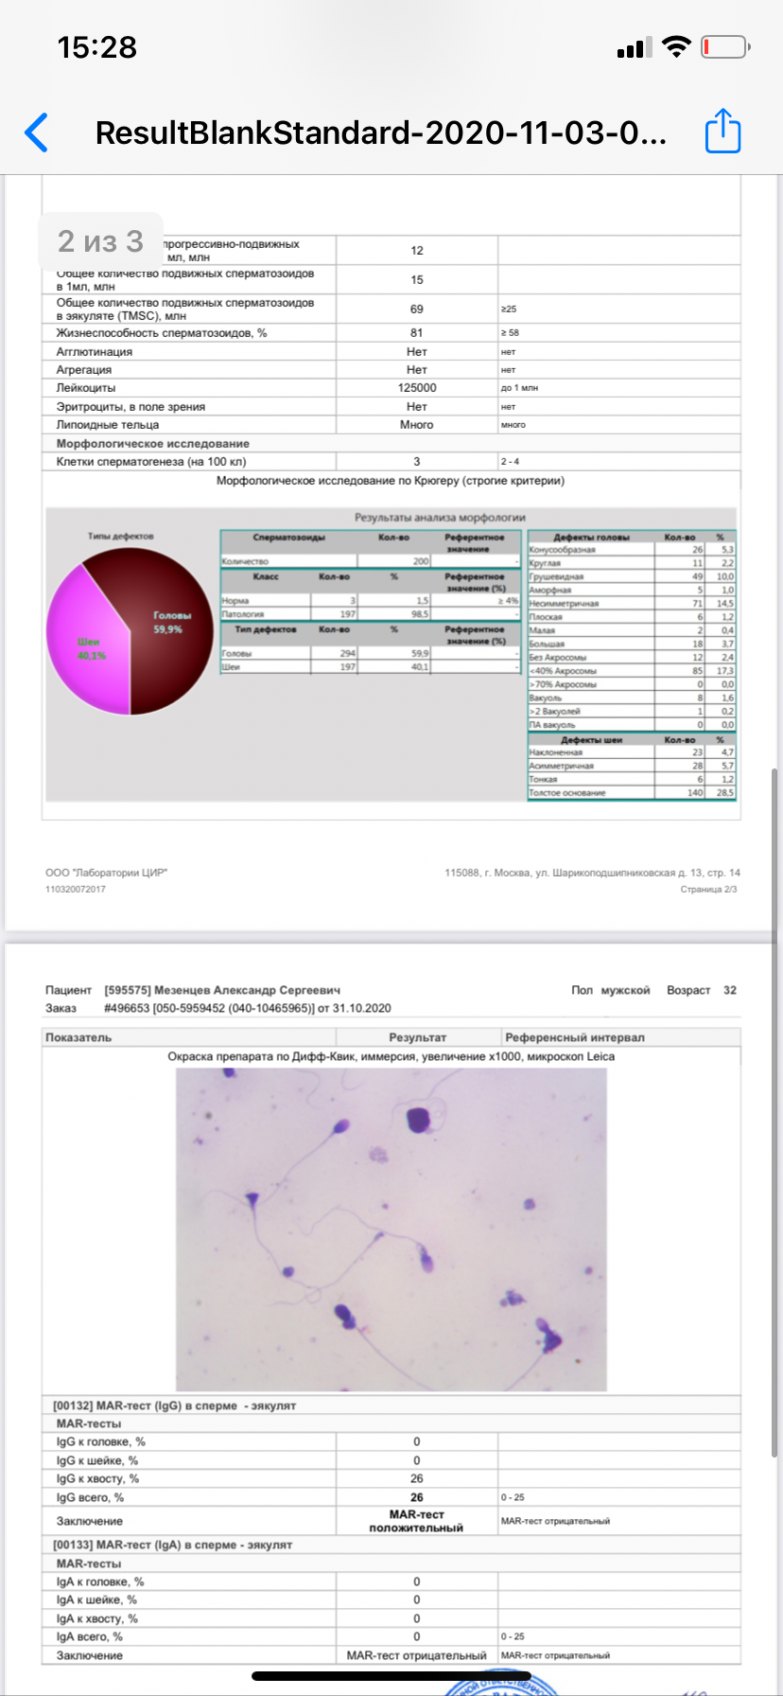
Task: Tap "MAR-тест положительный" conclusion text
Action: tap(416, 1521)
